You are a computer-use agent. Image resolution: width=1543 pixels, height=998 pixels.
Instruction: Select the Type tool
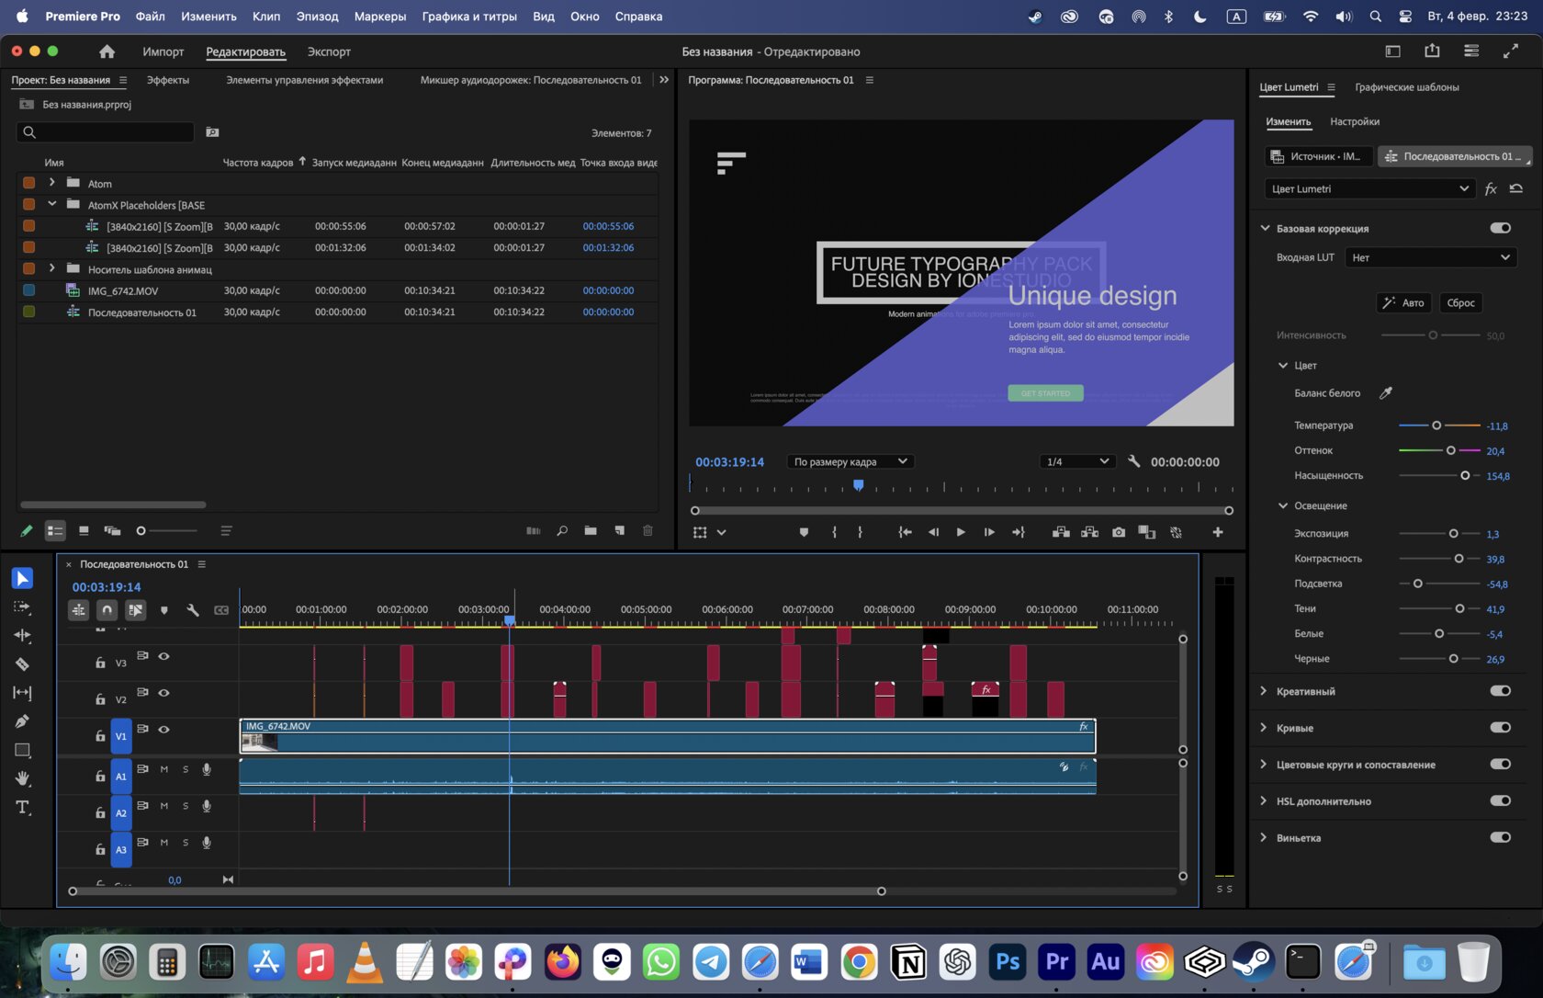pos(22,808)
